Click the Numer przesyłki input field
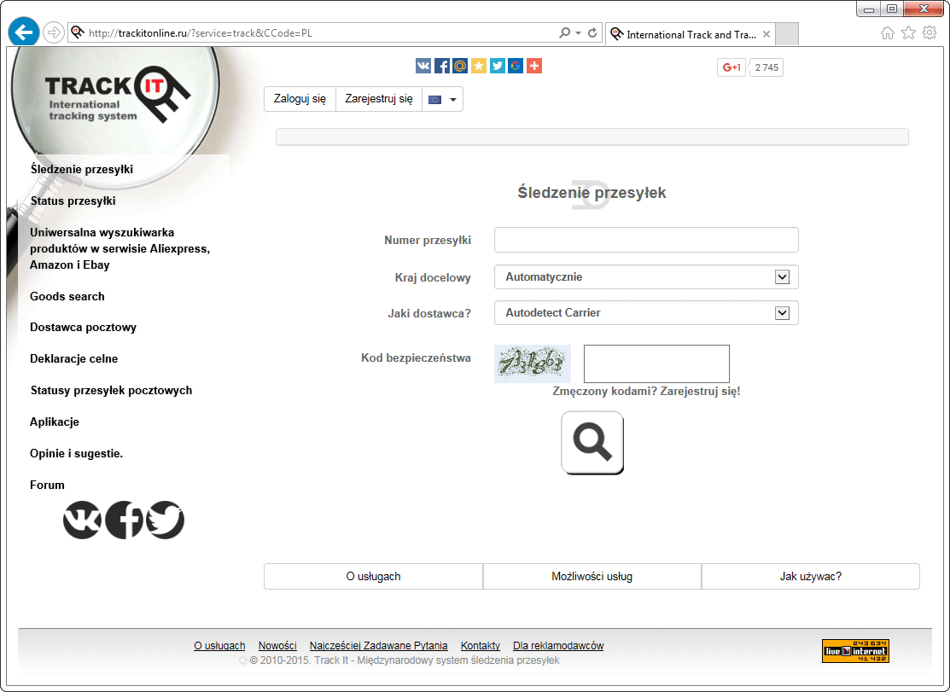Image resolution: width=950 pixels, height=692 pixels. pos(646,240)
